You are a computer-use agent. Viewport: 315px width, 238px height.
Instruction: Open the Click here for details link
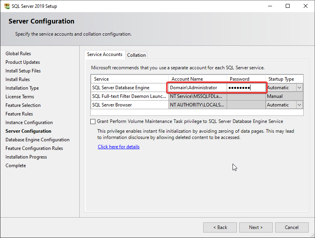pyautogui.click(x=118, y=147)
